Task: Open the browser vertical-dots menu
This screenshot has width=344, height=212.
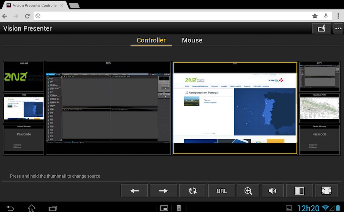Action: tap(338, 16)
